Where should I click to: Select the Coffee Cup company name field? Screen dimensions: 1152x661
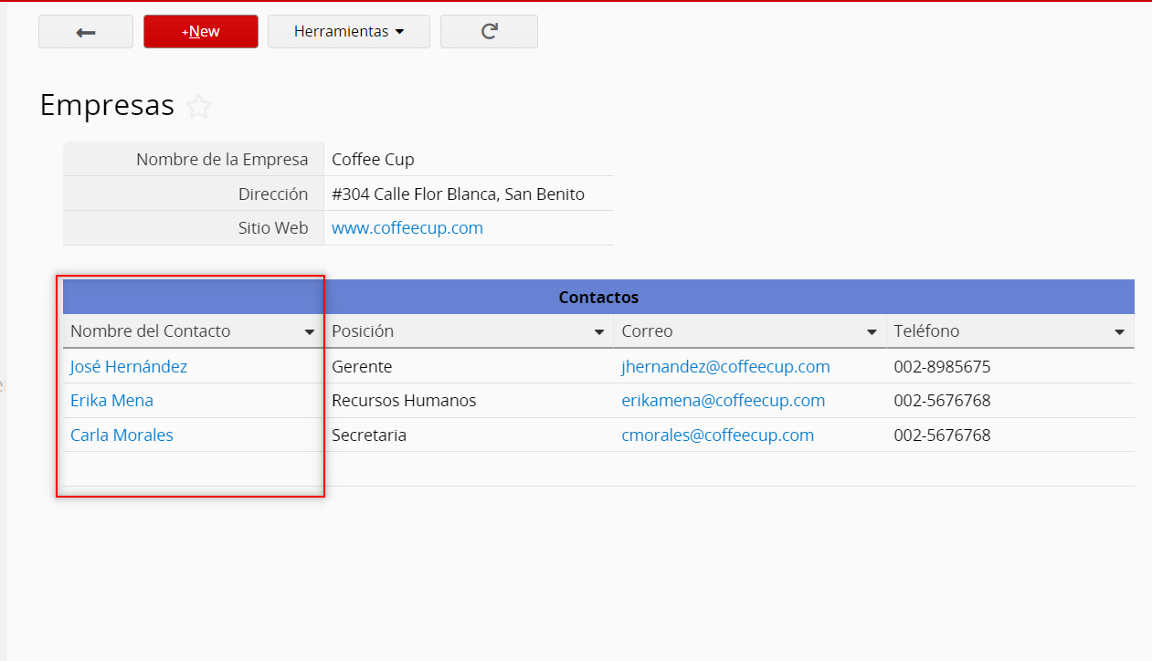click(x=373, y=160)
